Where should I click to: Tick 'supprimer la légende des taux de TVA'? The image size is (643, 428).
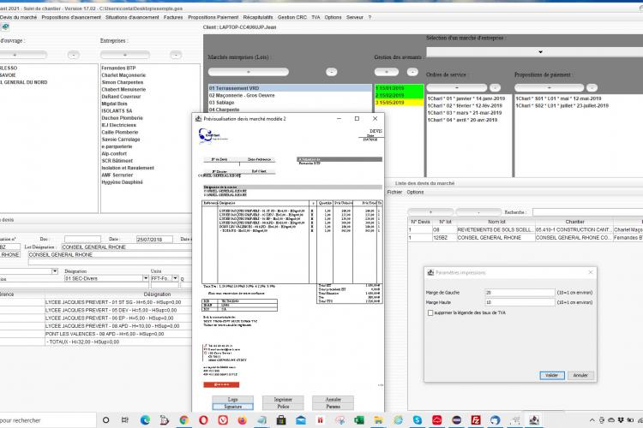pos(430,312)
